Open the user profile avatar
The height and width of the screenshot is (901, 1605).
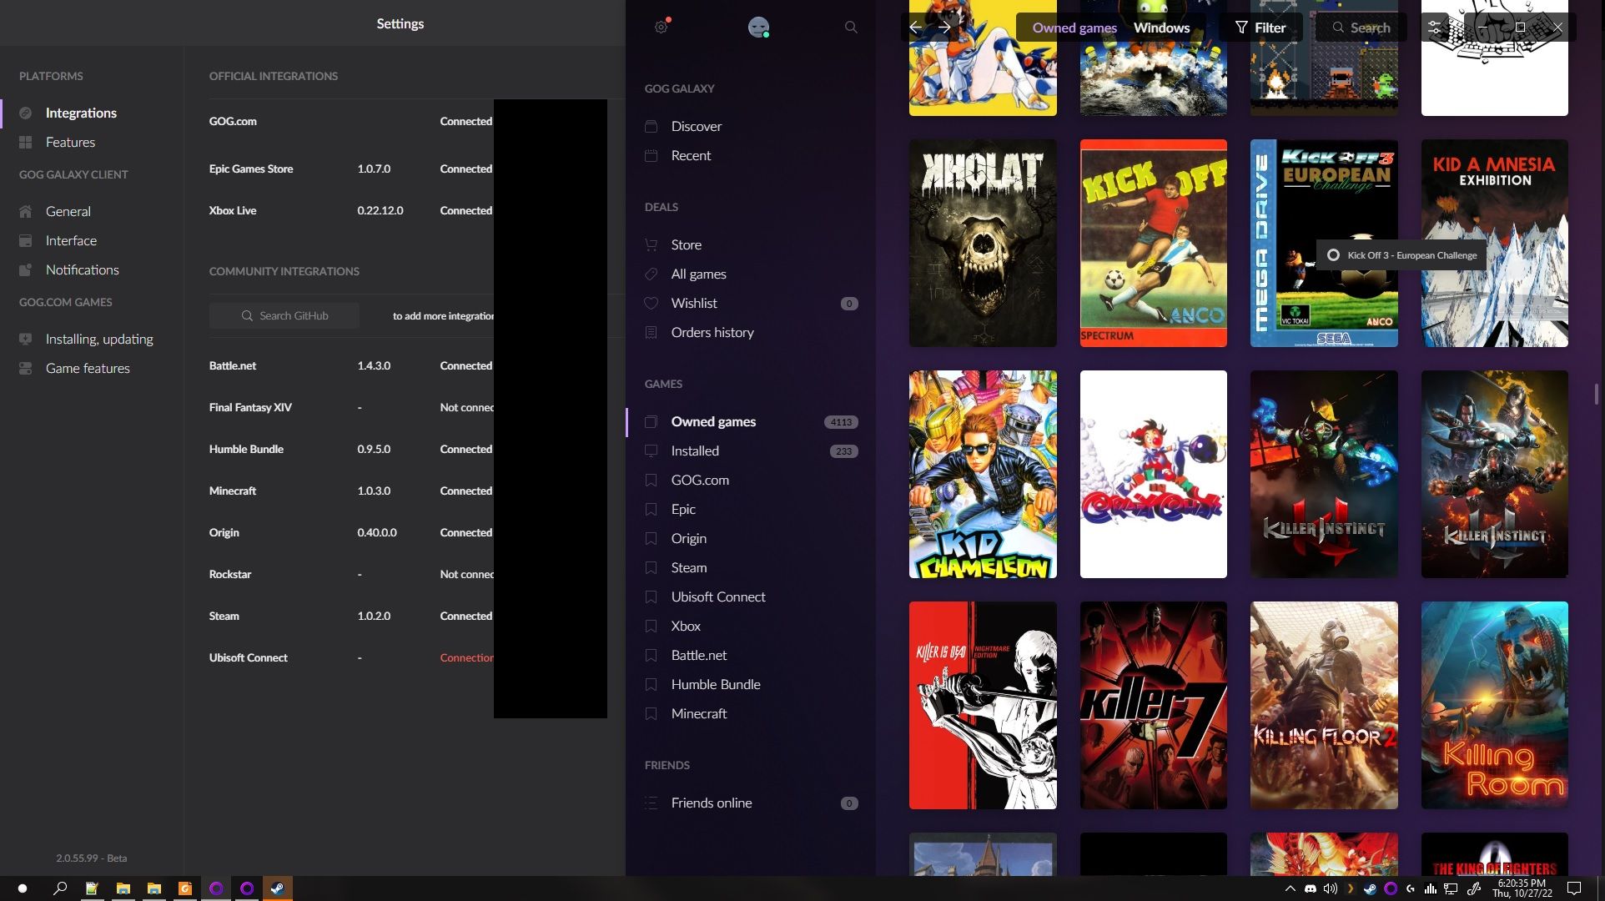point(758,27)
